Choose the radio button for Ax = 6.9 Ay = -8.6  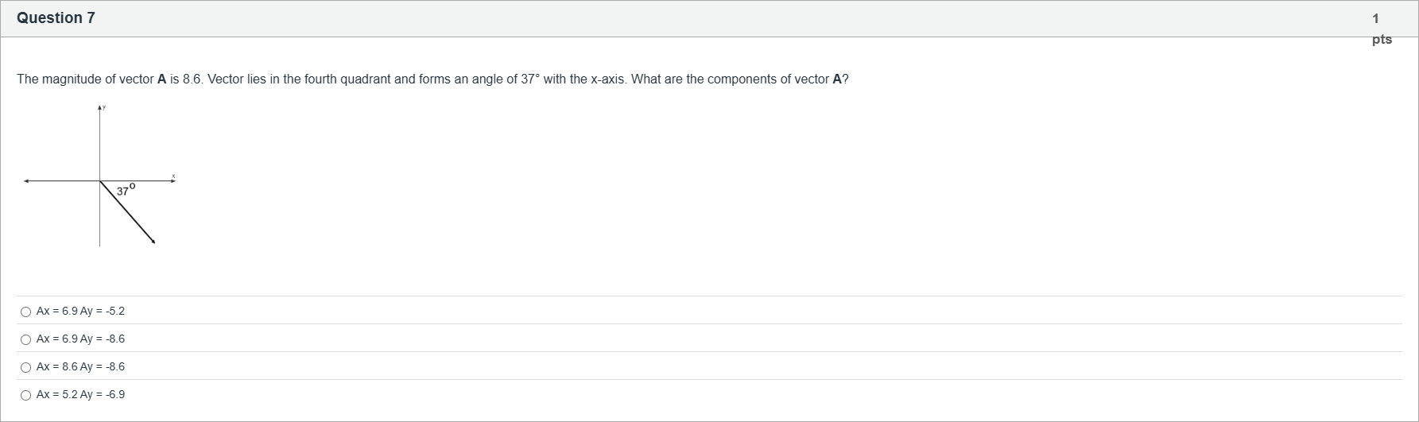[x=25, y=339]
